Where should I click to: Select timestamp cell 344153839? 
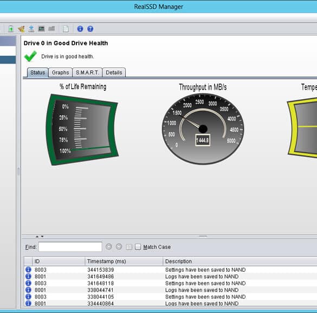click(x=100, y=270)
